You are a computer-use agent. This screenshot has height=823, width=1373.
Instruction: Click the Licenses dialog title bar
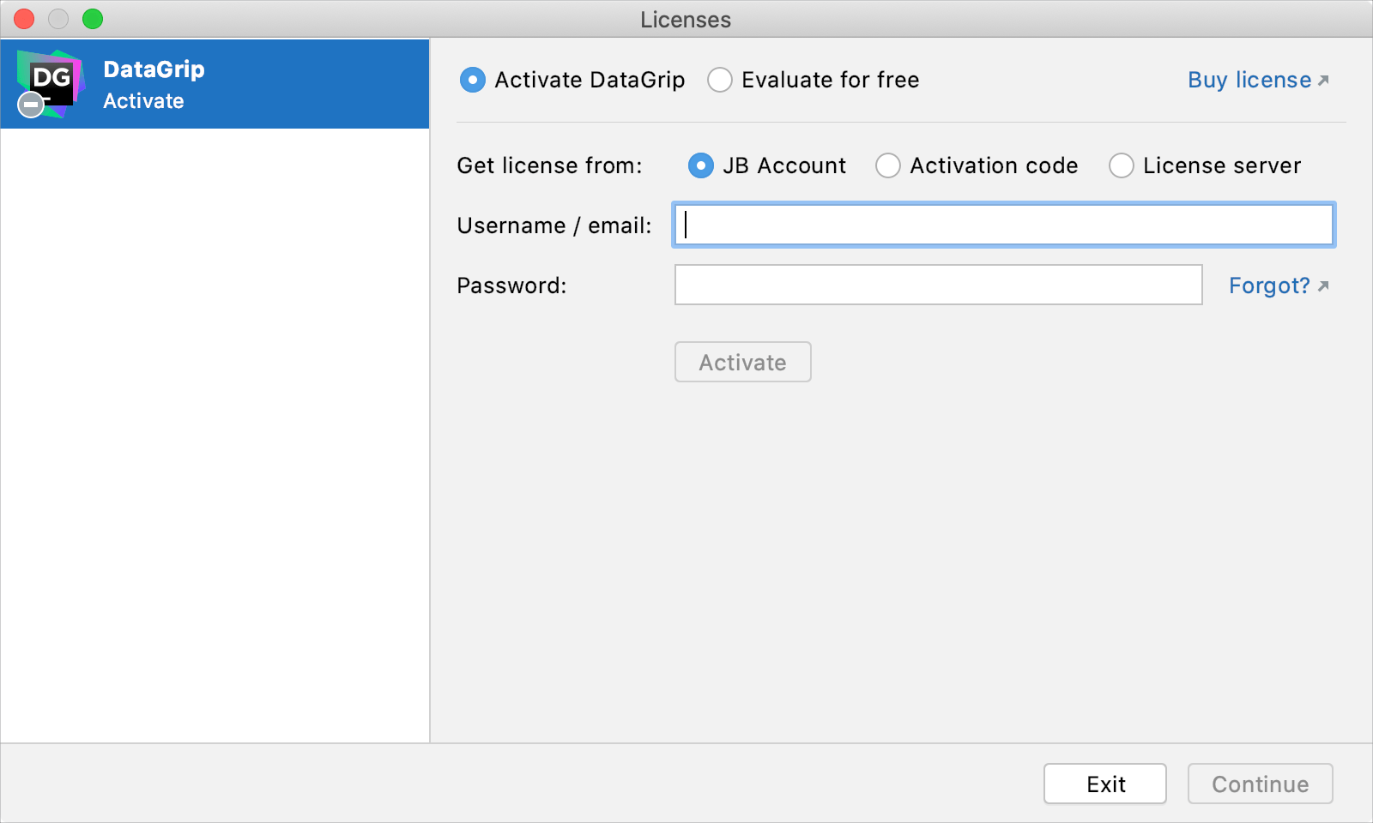(x=685, y=19)
